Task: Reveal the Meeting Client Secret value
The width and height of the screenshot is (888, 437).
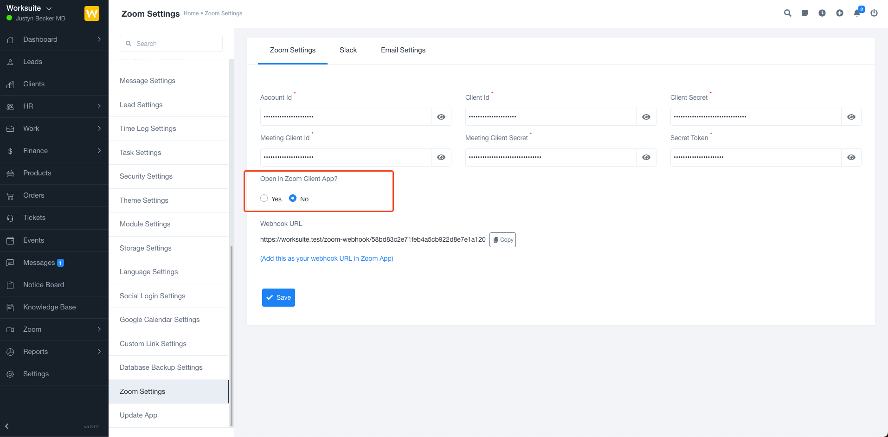Action: (646, 157)
